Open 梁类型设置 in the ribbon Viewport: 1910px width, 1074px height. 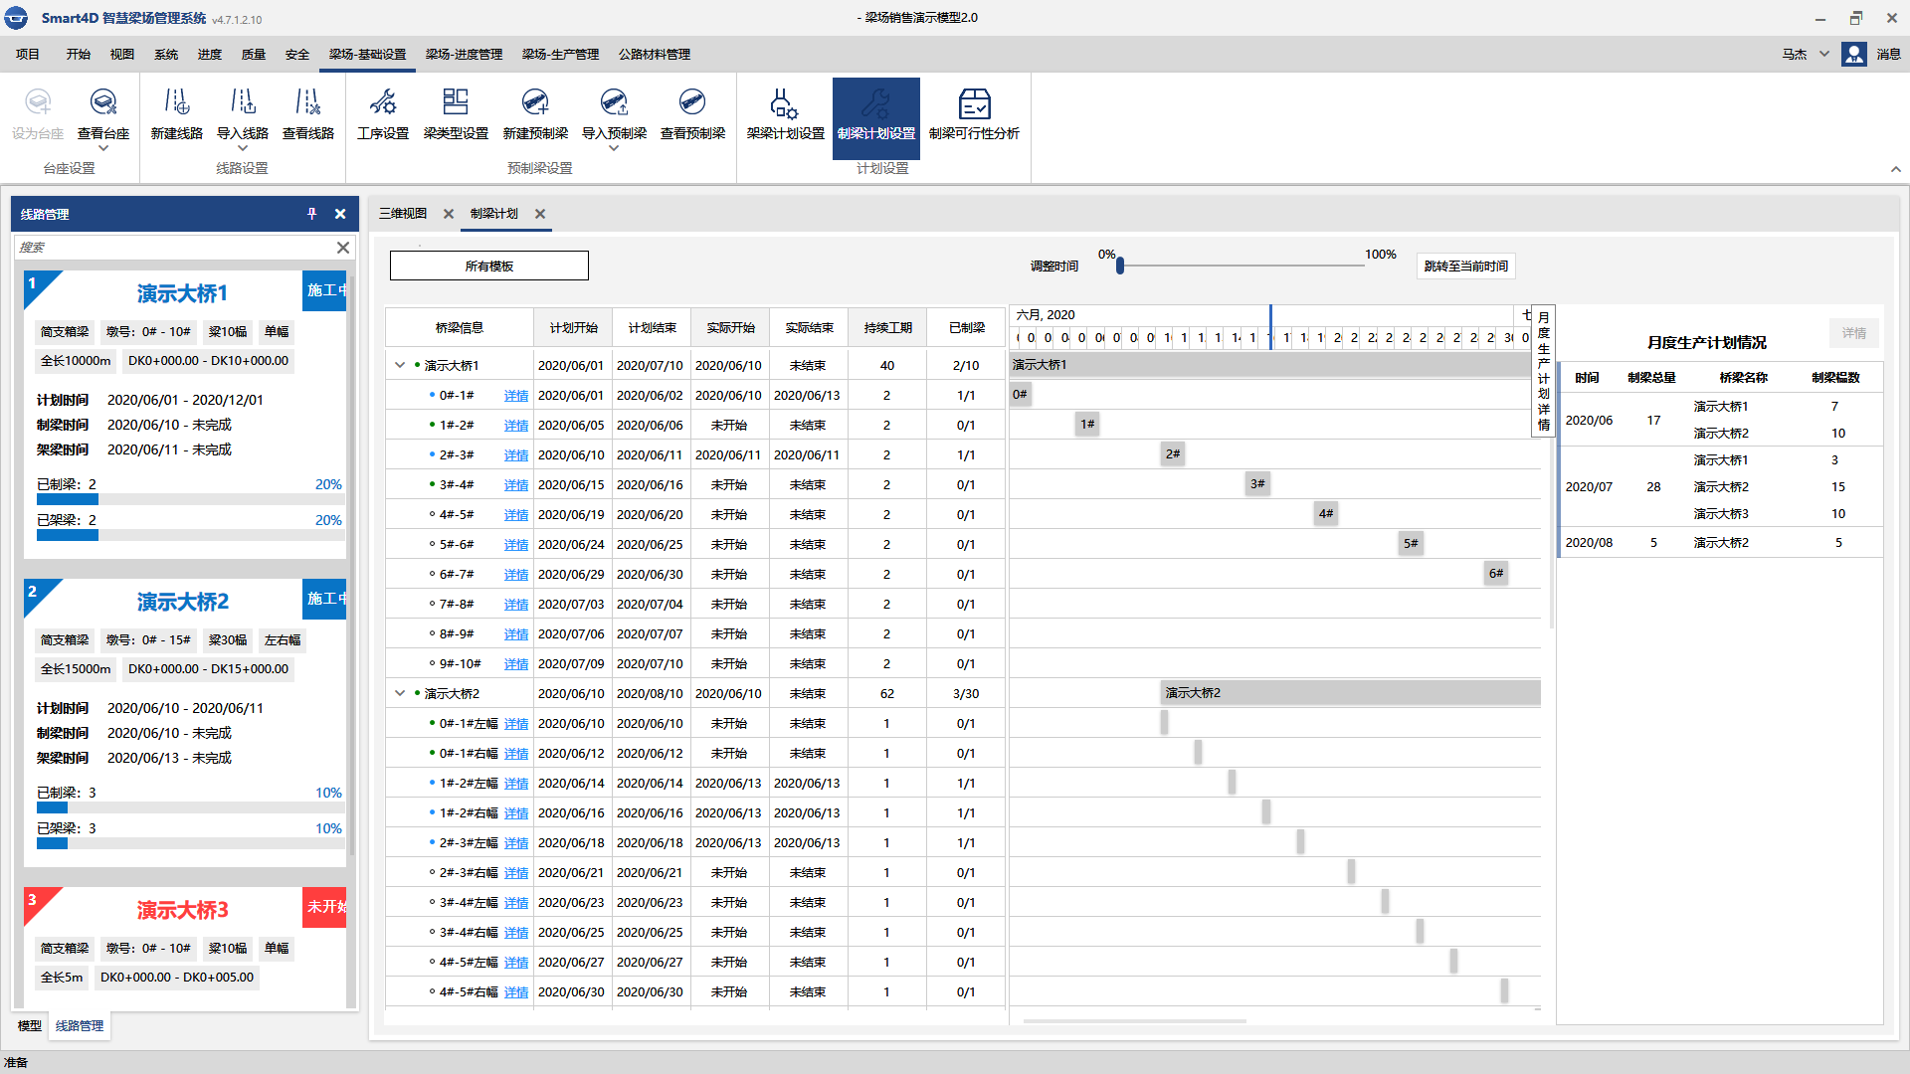coord(456,114)
